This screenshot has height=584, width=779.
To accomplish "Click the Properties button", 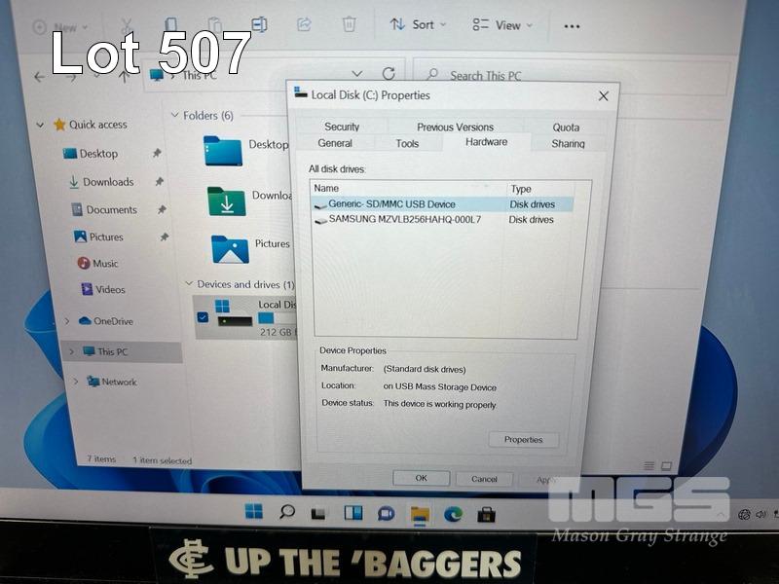I will pyautogui.click(x=523, y=440).
